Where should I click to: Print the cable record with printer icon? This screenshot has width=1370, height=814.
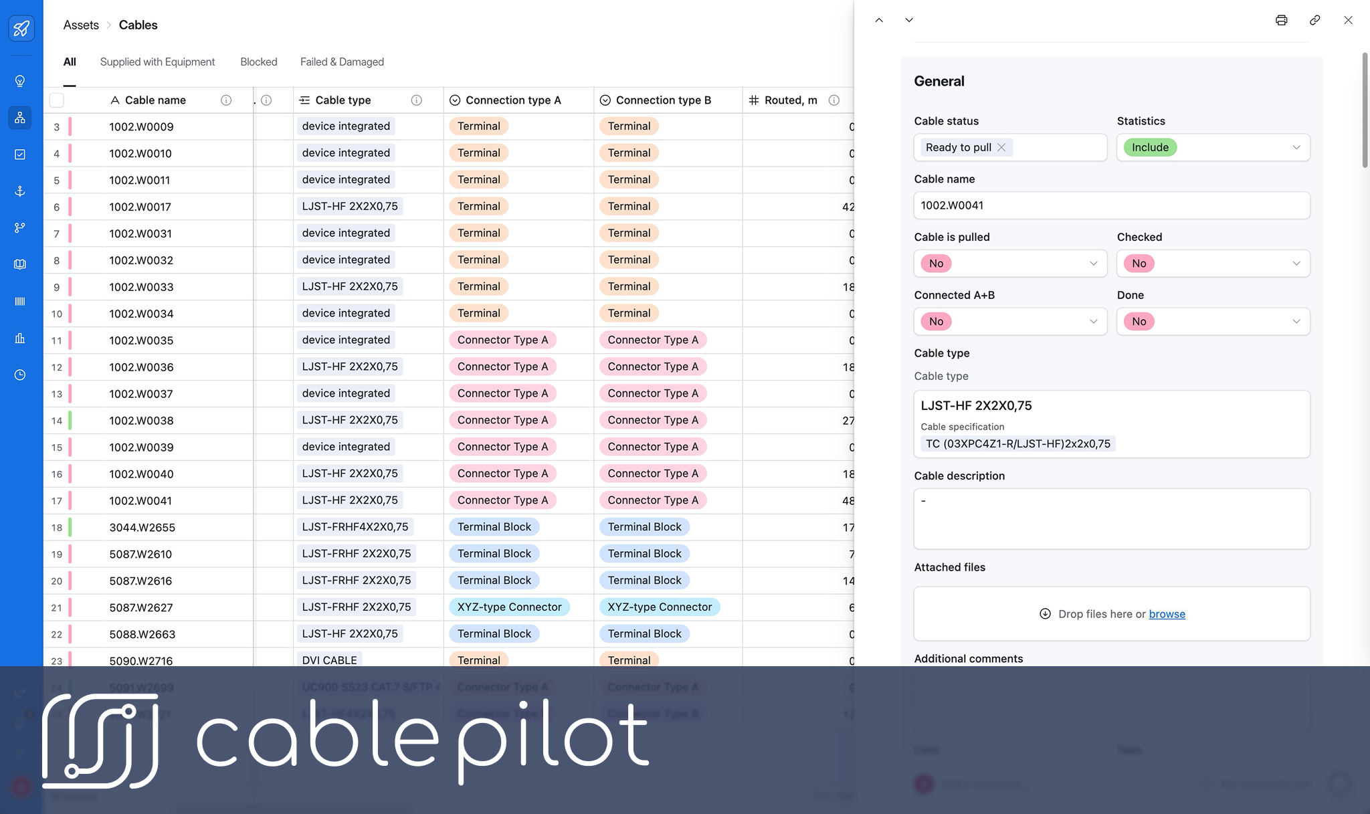(1281, 20)
